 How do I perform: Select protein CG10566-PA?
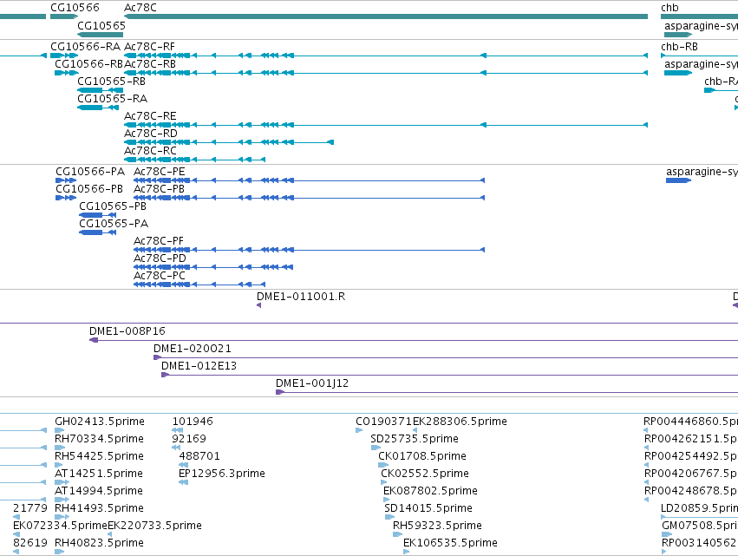click(x=66, y=180)
